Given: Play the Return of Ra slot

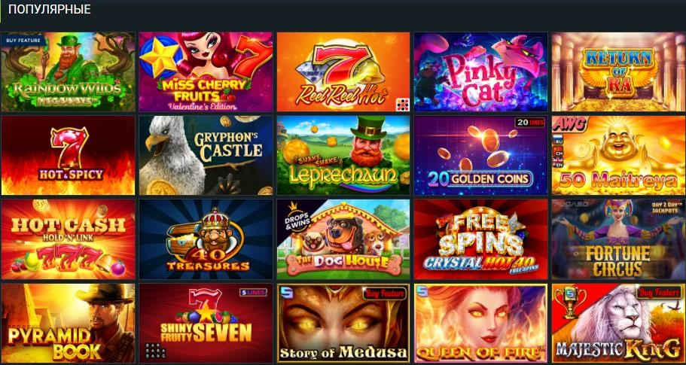Looking at the screenshot, I should pos(619,71).
